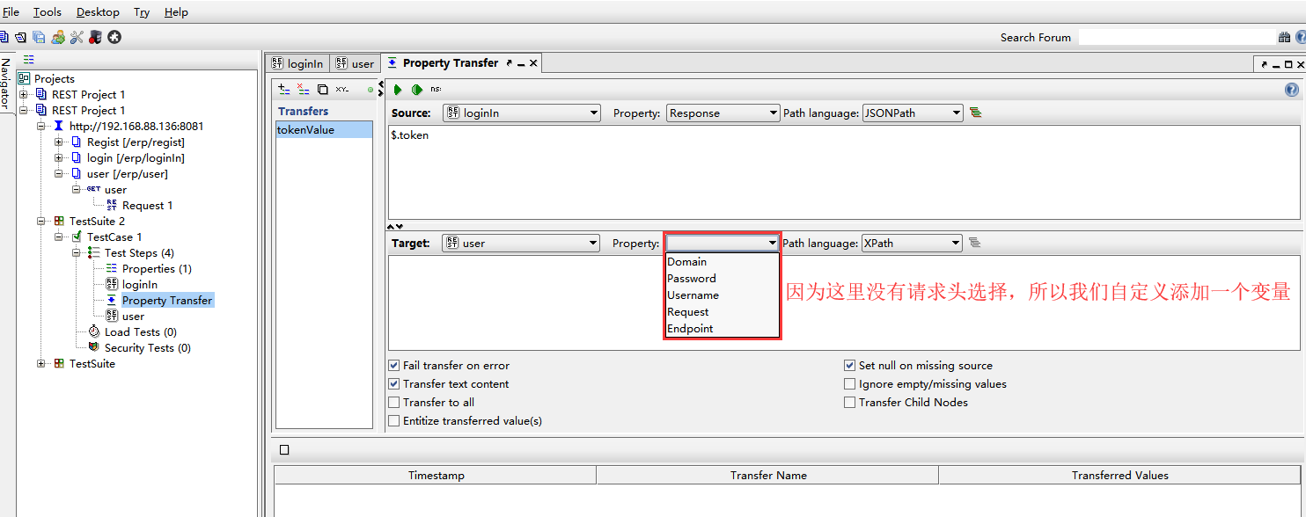Run selected property transfer with green arrow
The width and height of the screenshot is (1306, 517).
[398, 89]
